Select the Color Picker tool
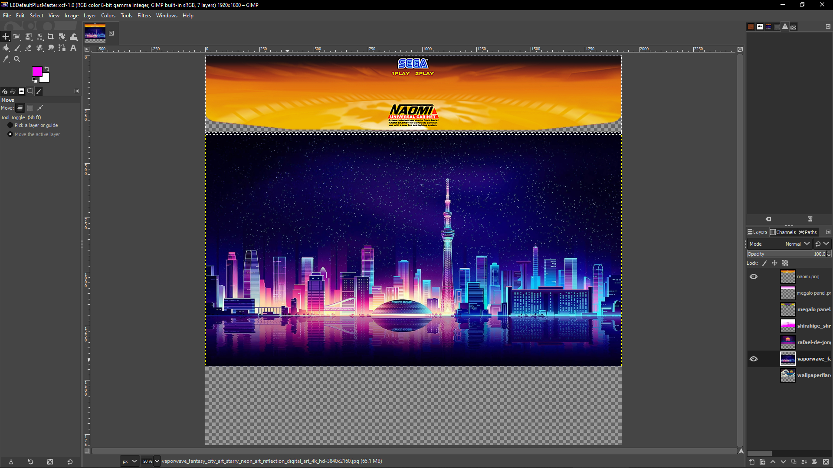The height and width of the screenshot is (468, 833). [x=6, y=59]
